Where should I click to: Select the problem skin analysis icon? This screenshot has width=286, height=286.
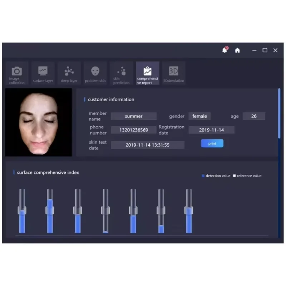pos(95,73)
